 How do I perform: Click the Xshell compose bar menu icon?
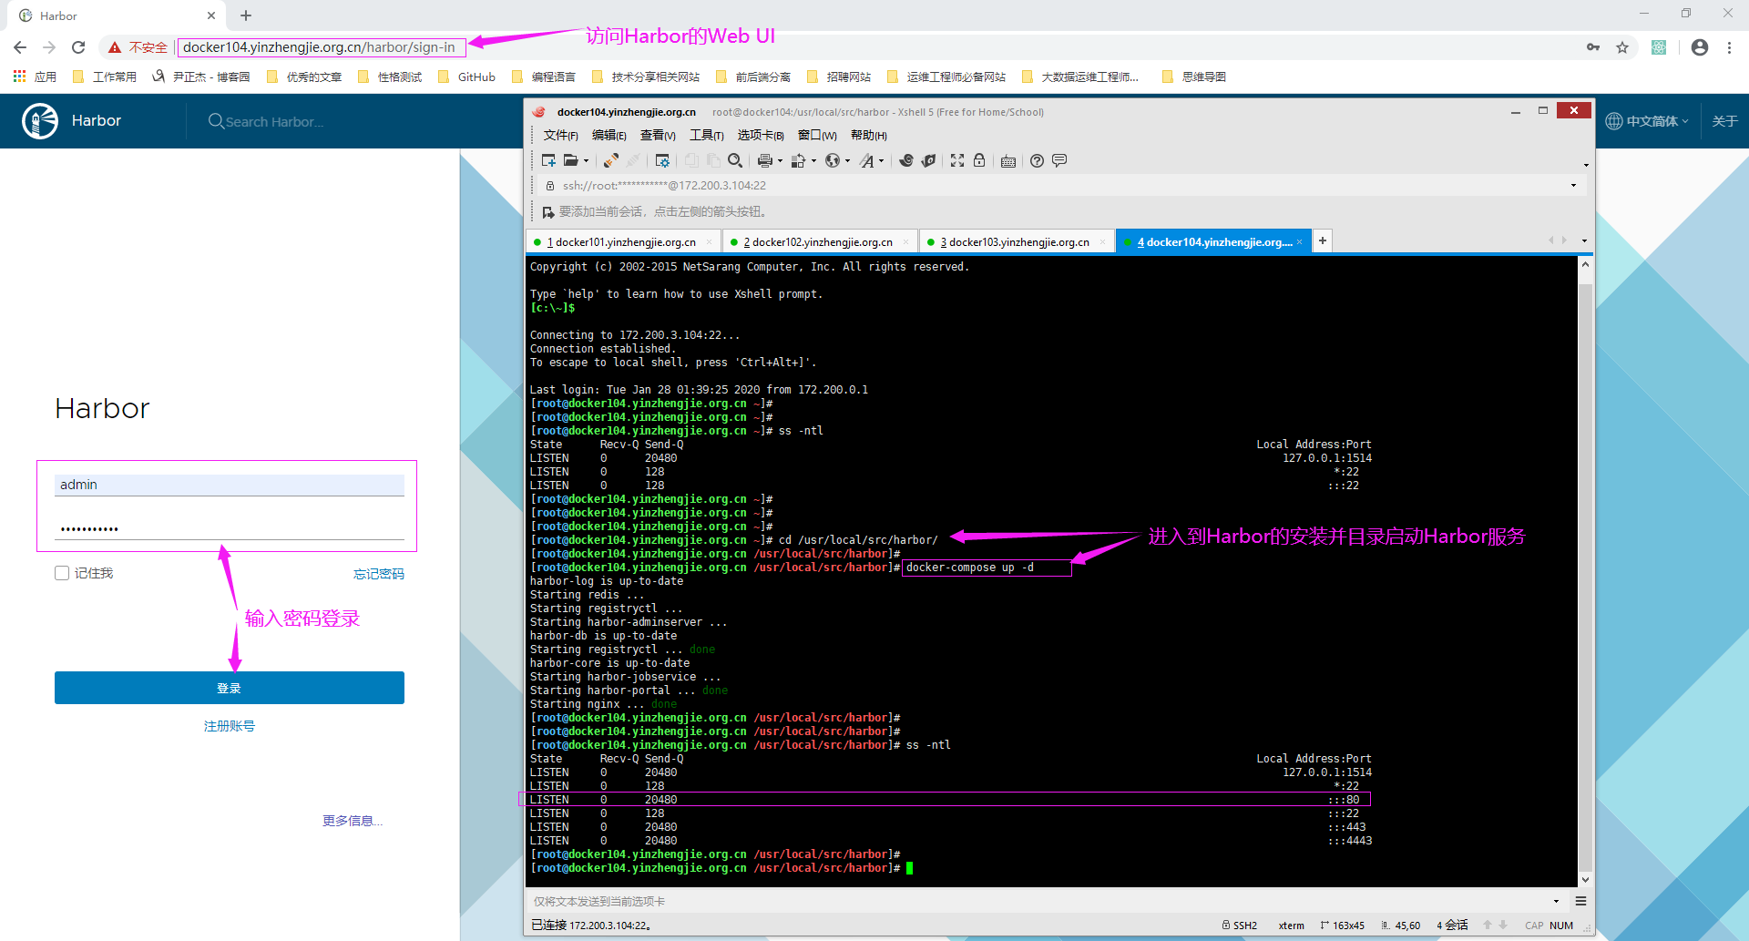(1580, 901)
